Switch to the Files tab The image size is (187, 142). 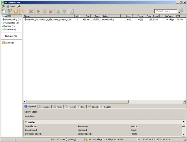(x=81, y=107)
